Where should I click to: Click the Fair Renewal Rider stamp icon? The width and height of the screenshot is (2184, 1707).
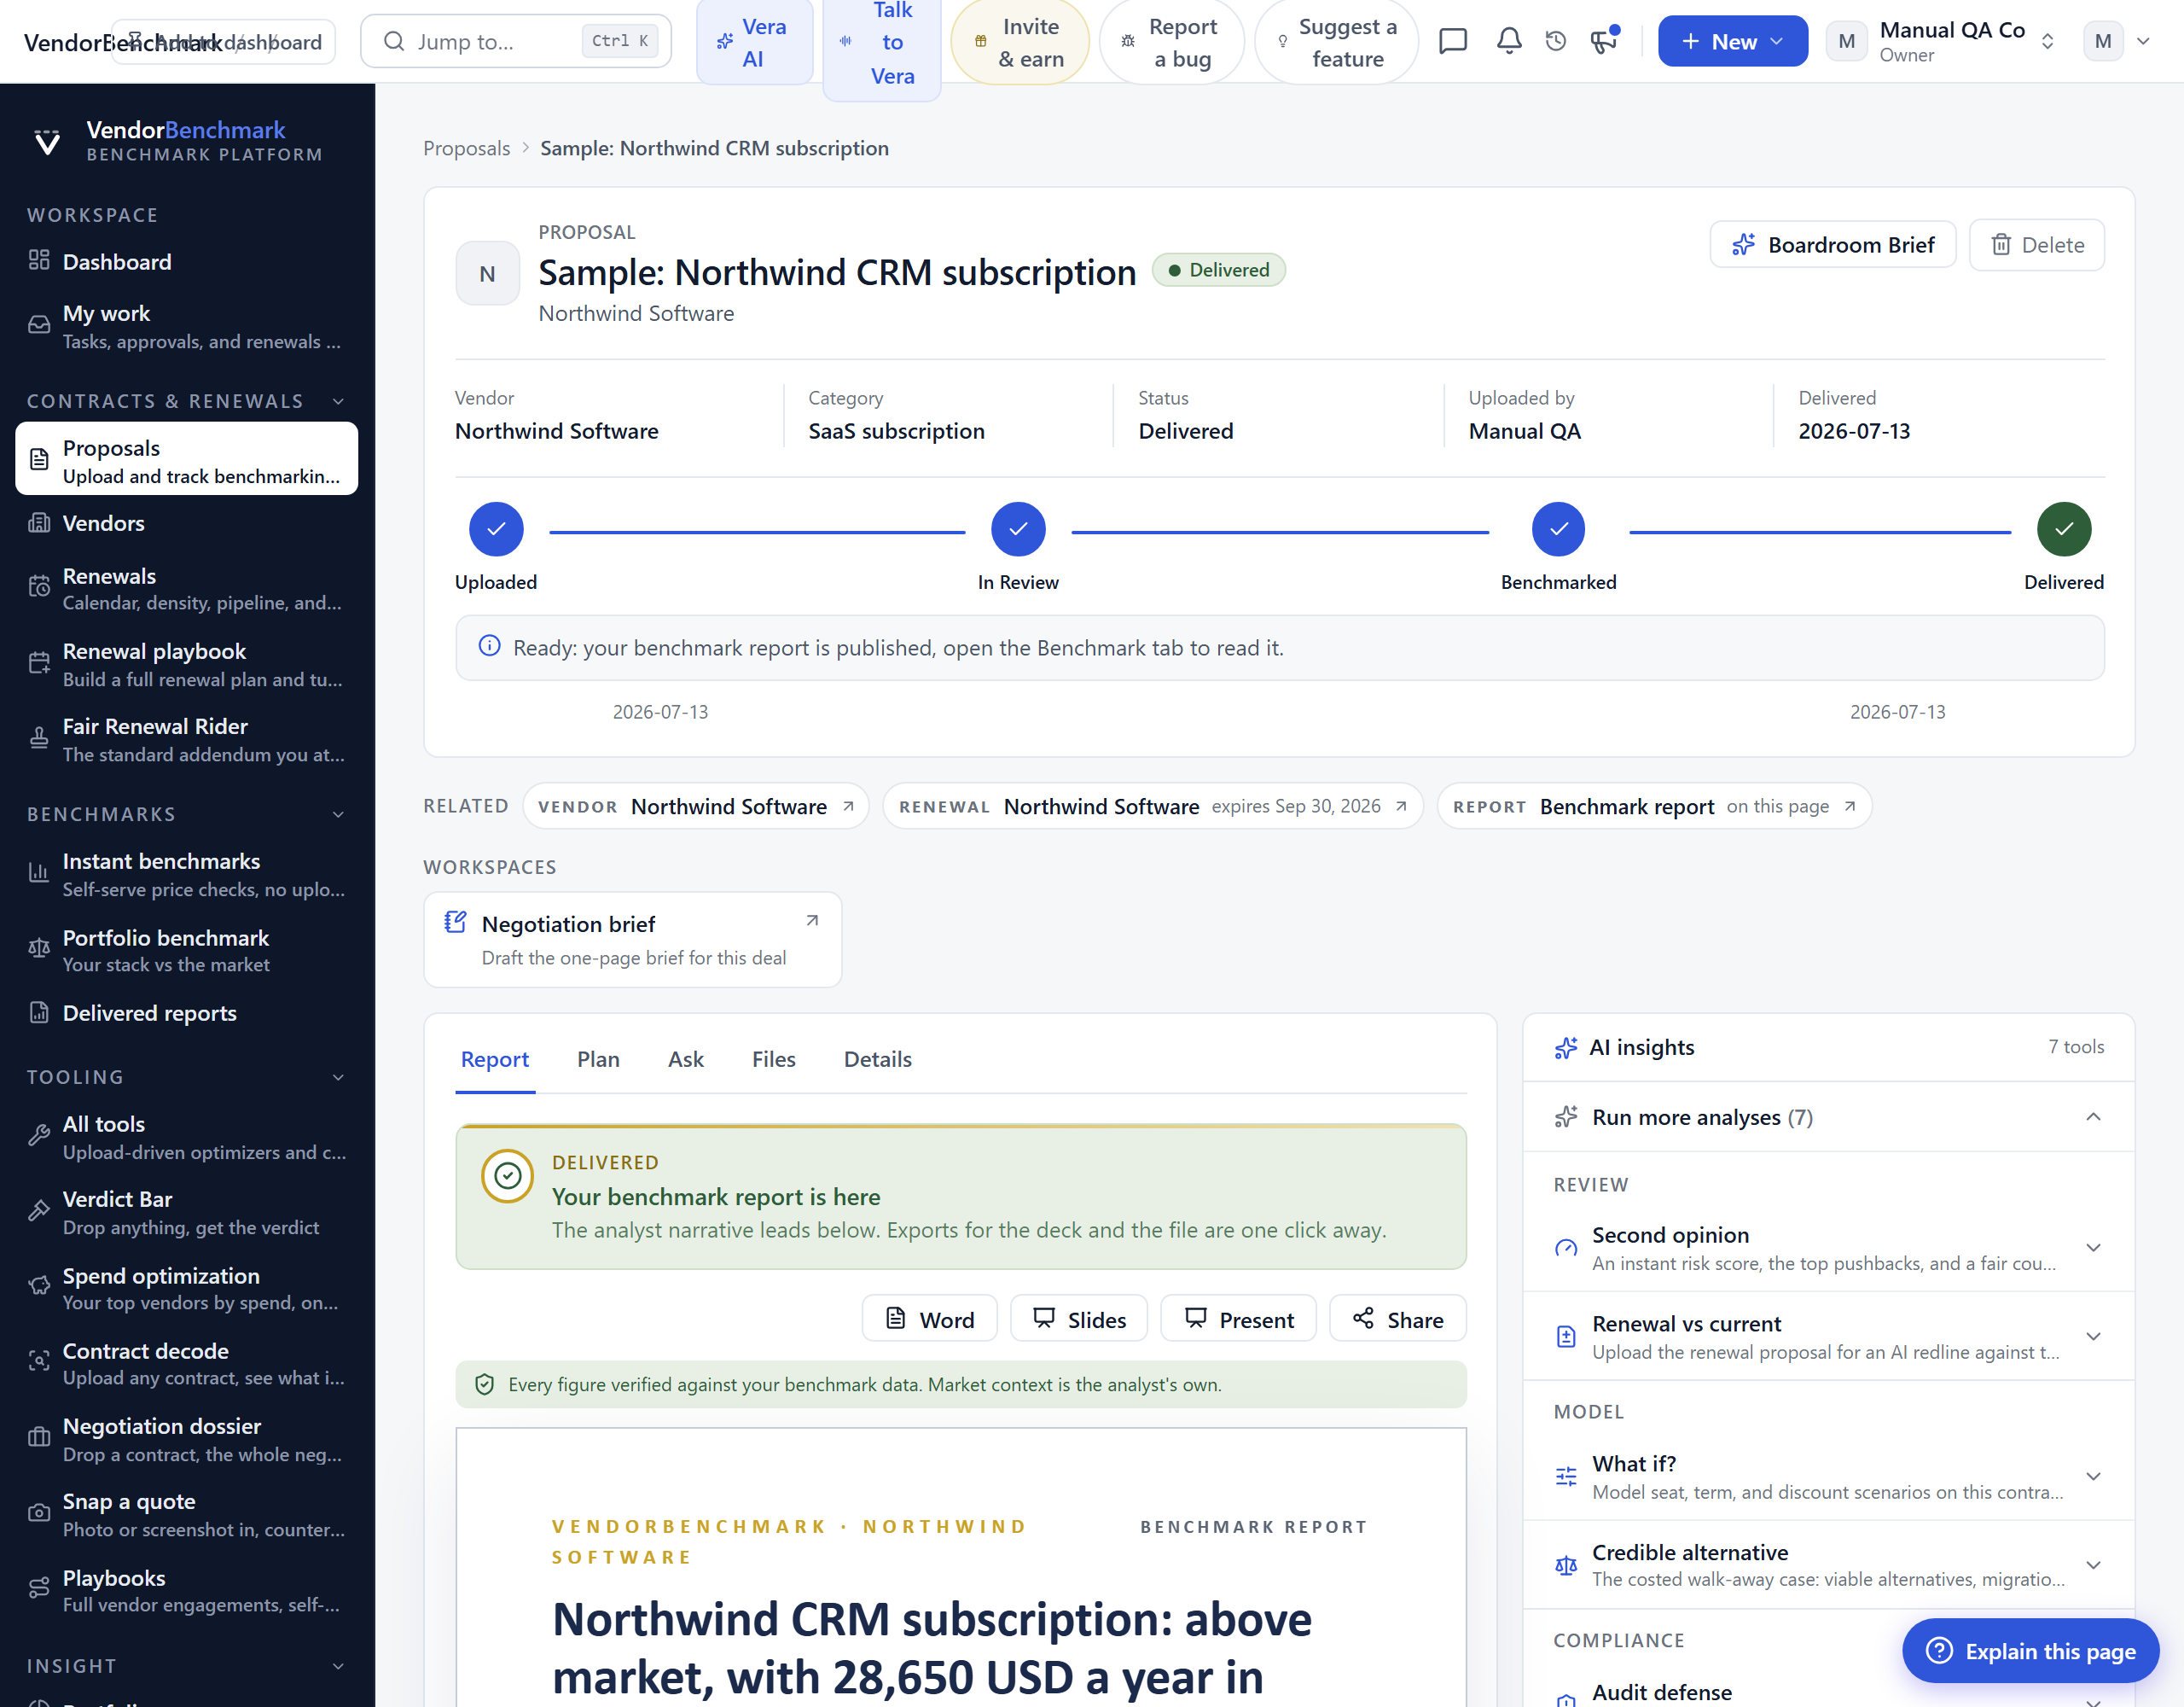pyautogui.click(x=39, y=738)
